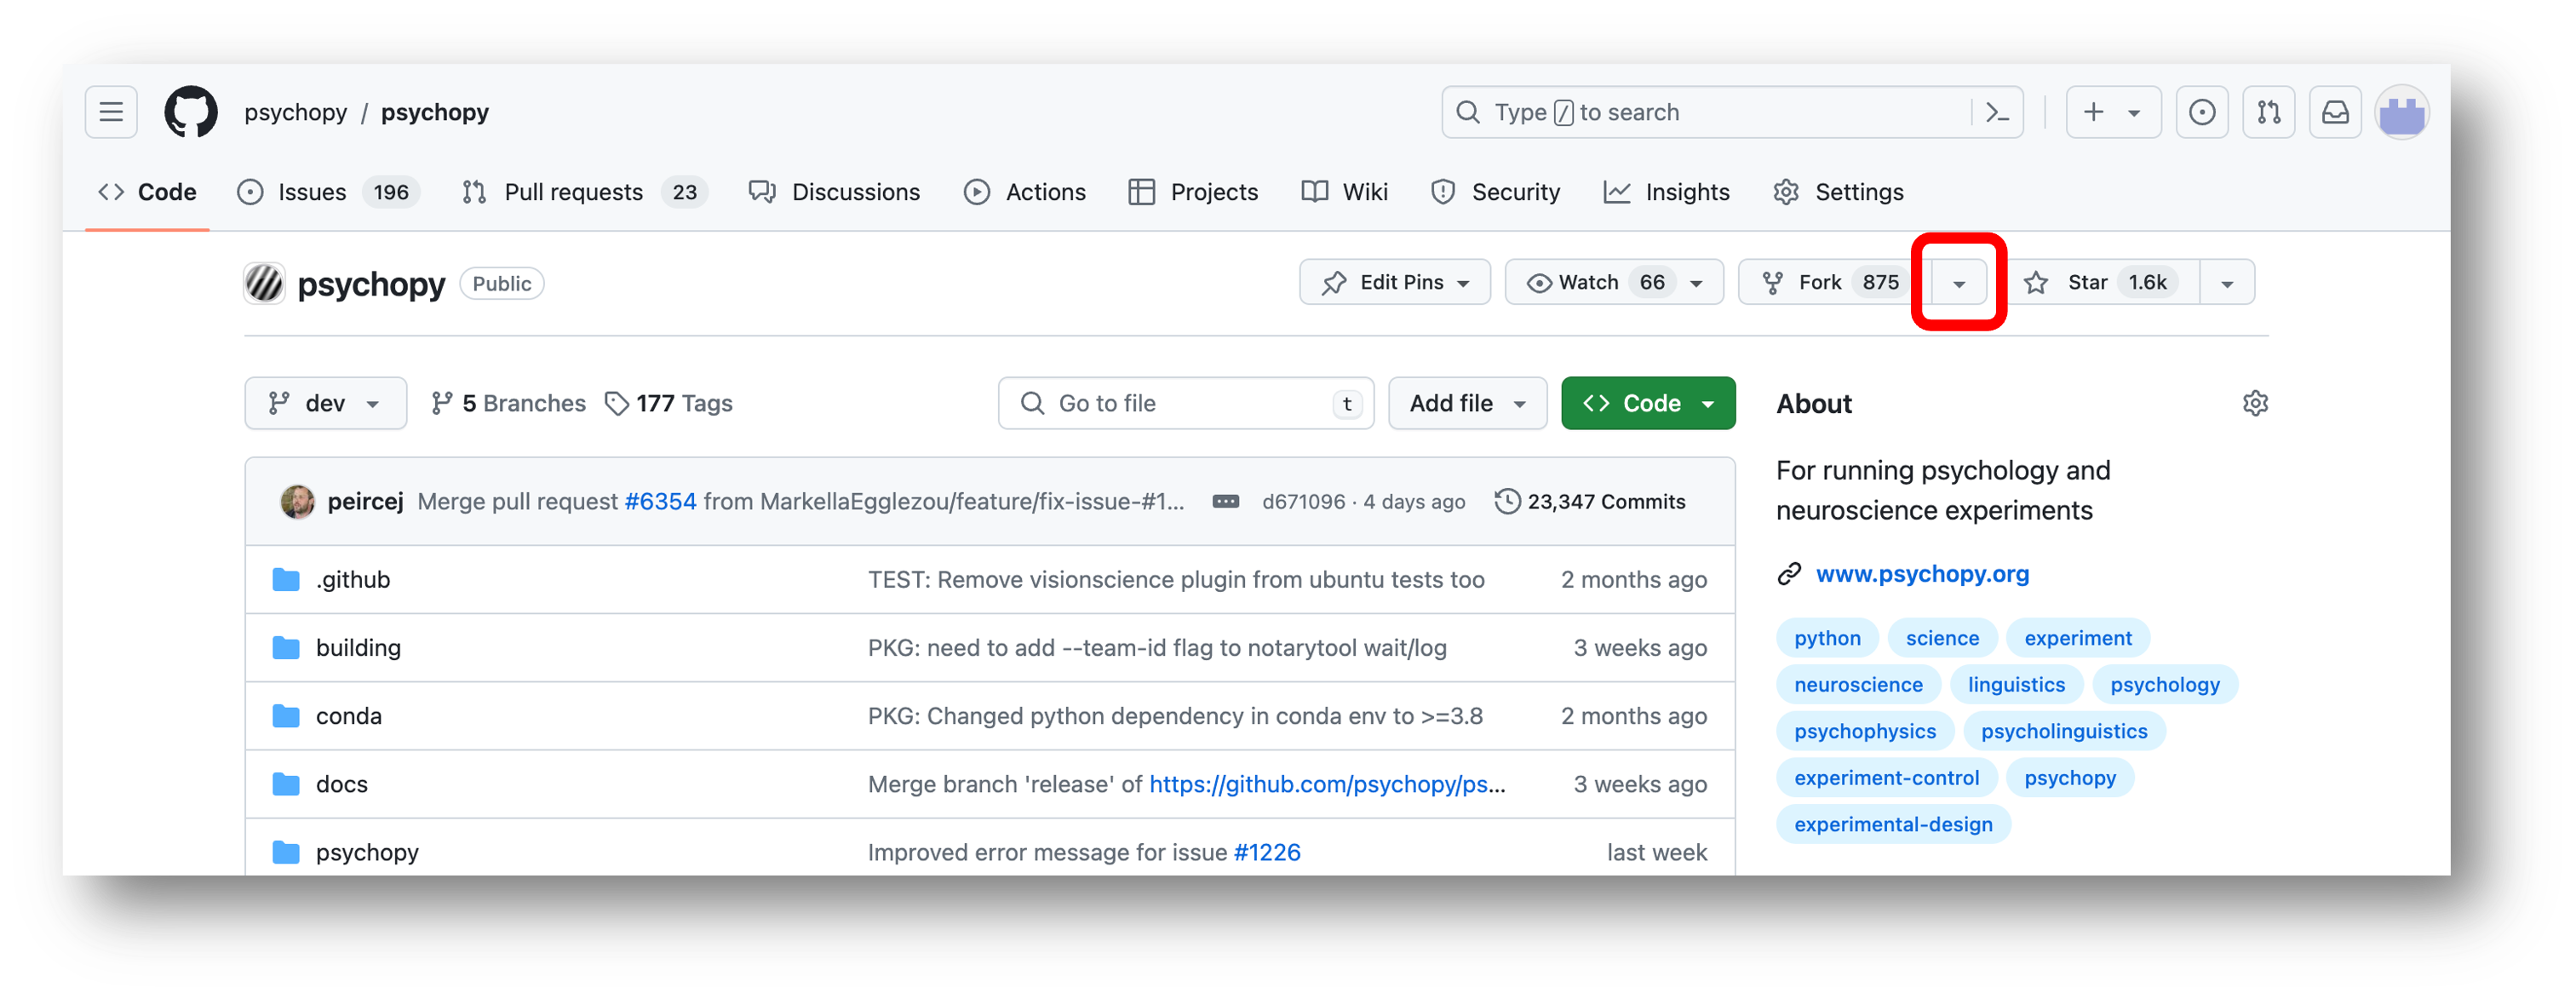Open the neuroscience topic tag
2576x999 pixels.
pos(1858,684)
